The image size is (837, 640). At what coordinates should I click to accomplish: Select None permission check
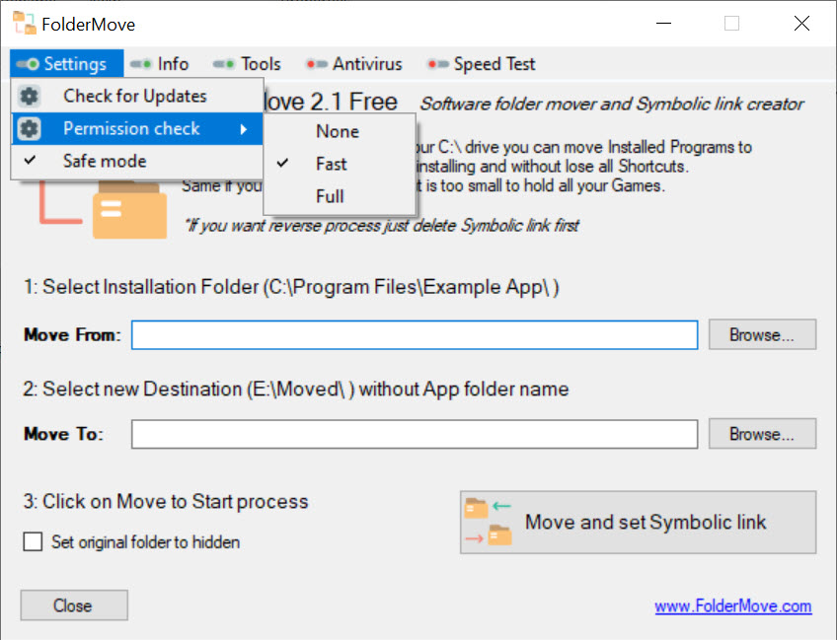pos(340,132)
